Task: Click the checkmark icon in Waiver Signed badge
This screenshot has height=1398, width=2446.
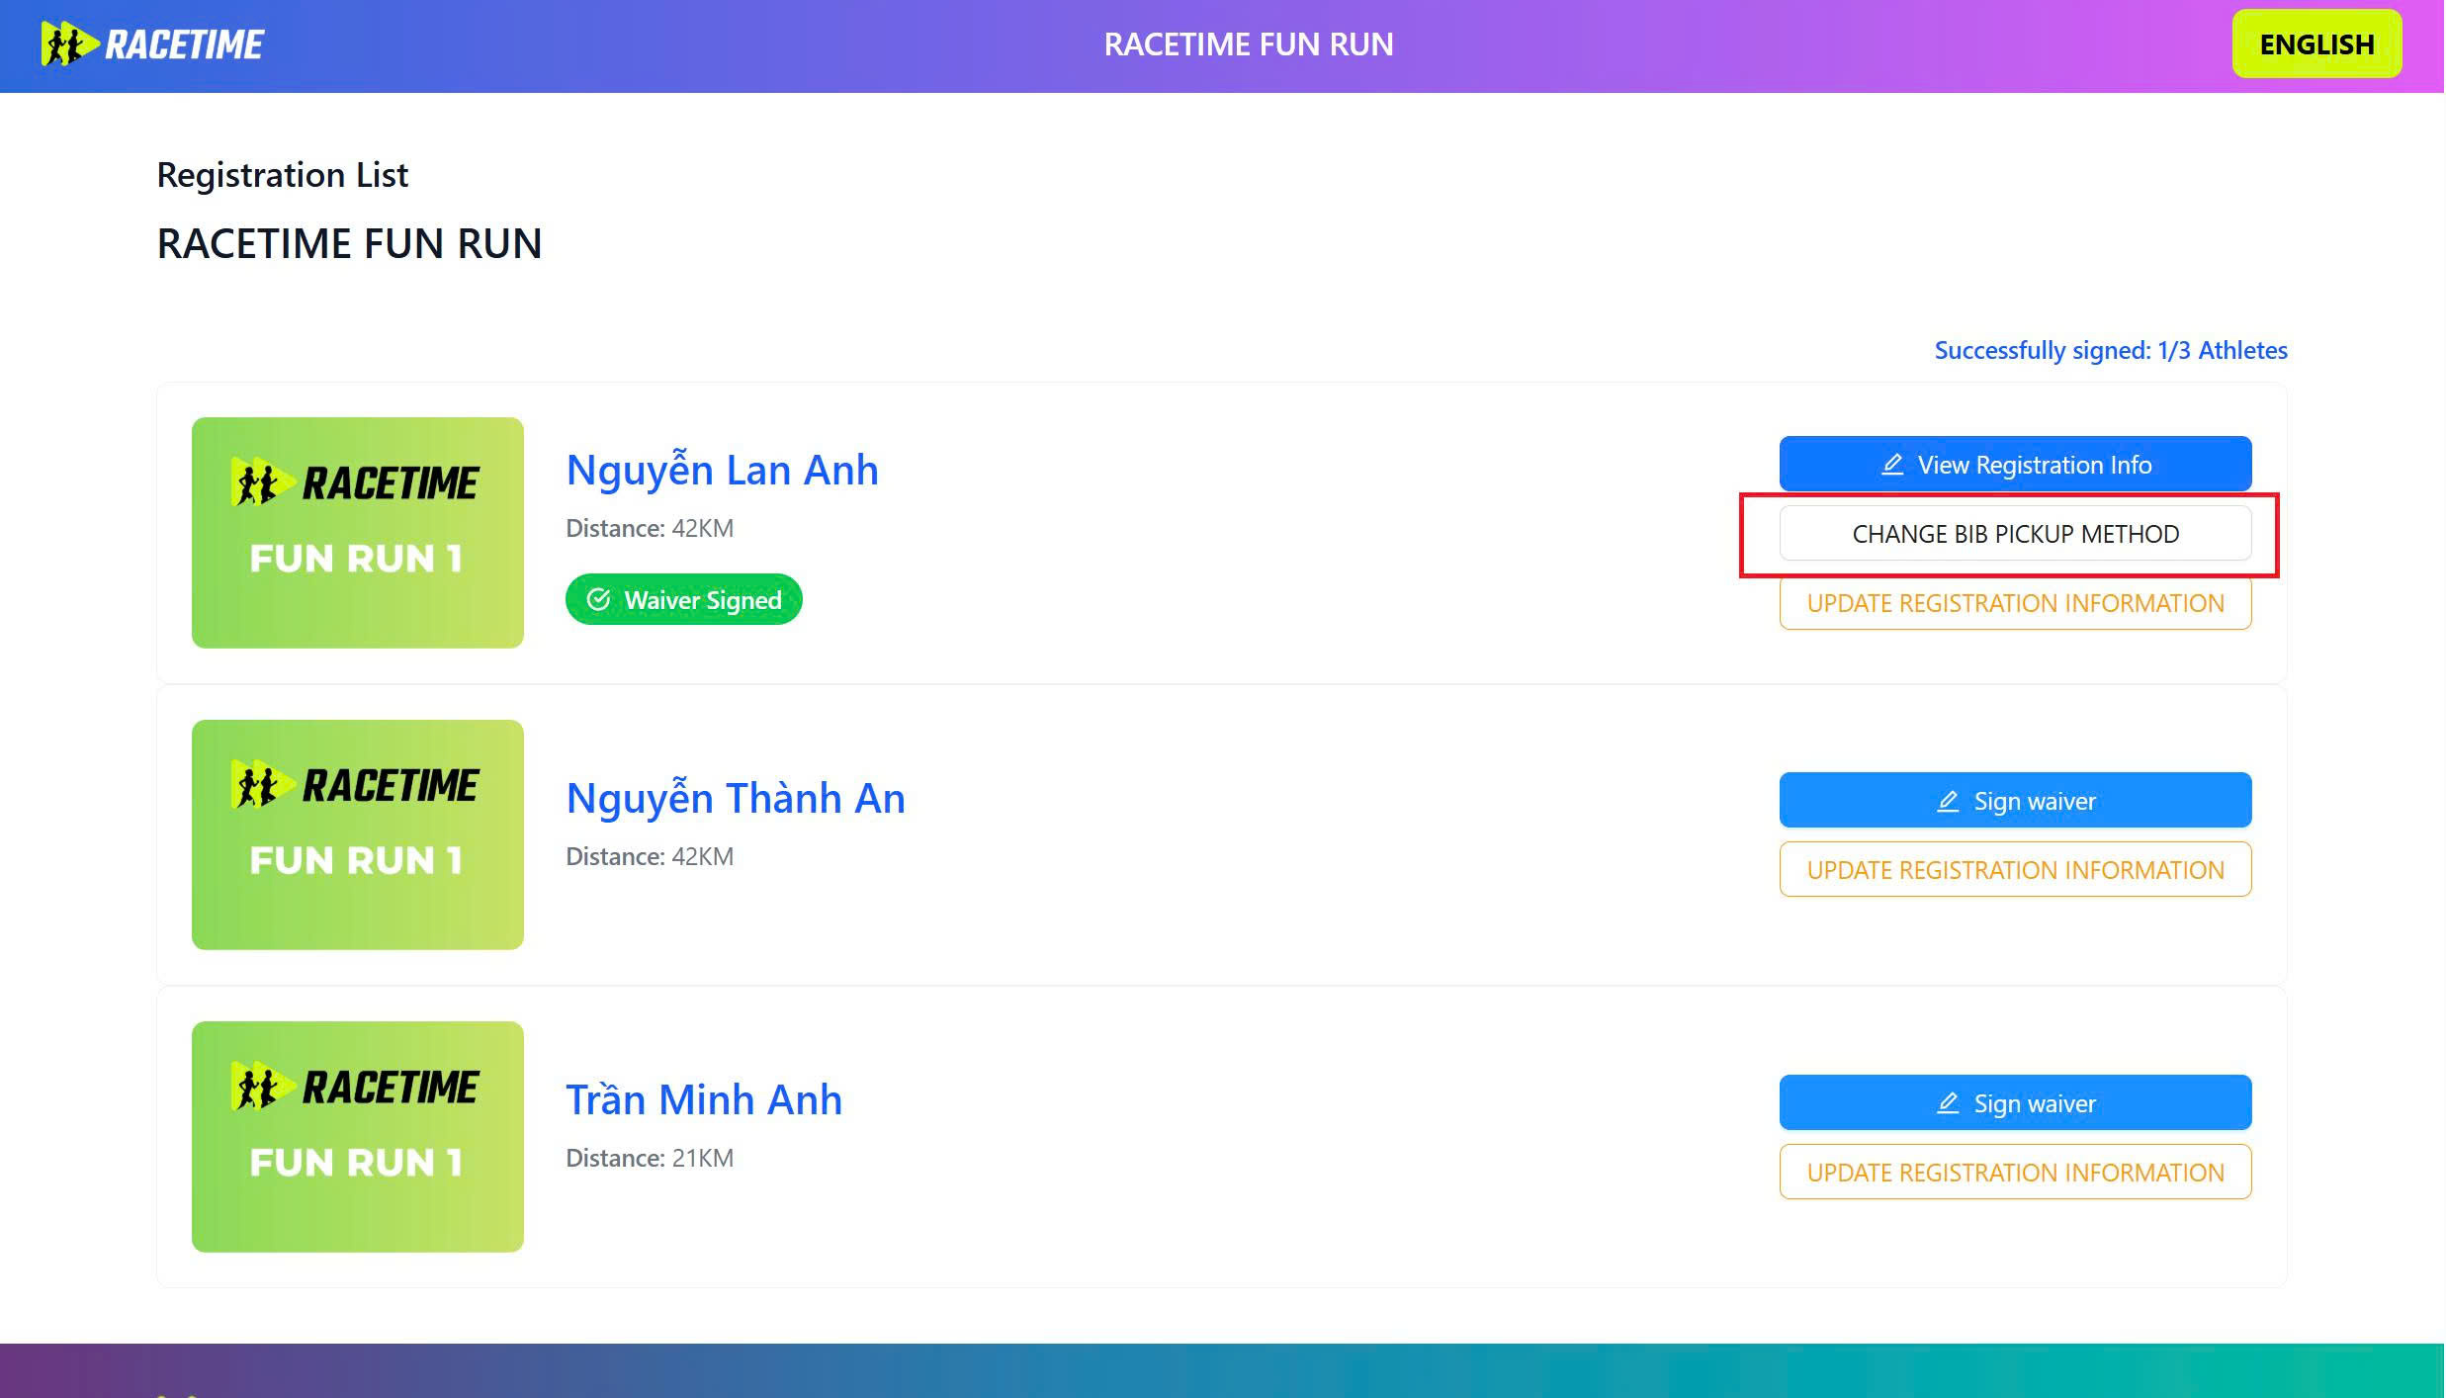Action: click(x=598, y=599)
